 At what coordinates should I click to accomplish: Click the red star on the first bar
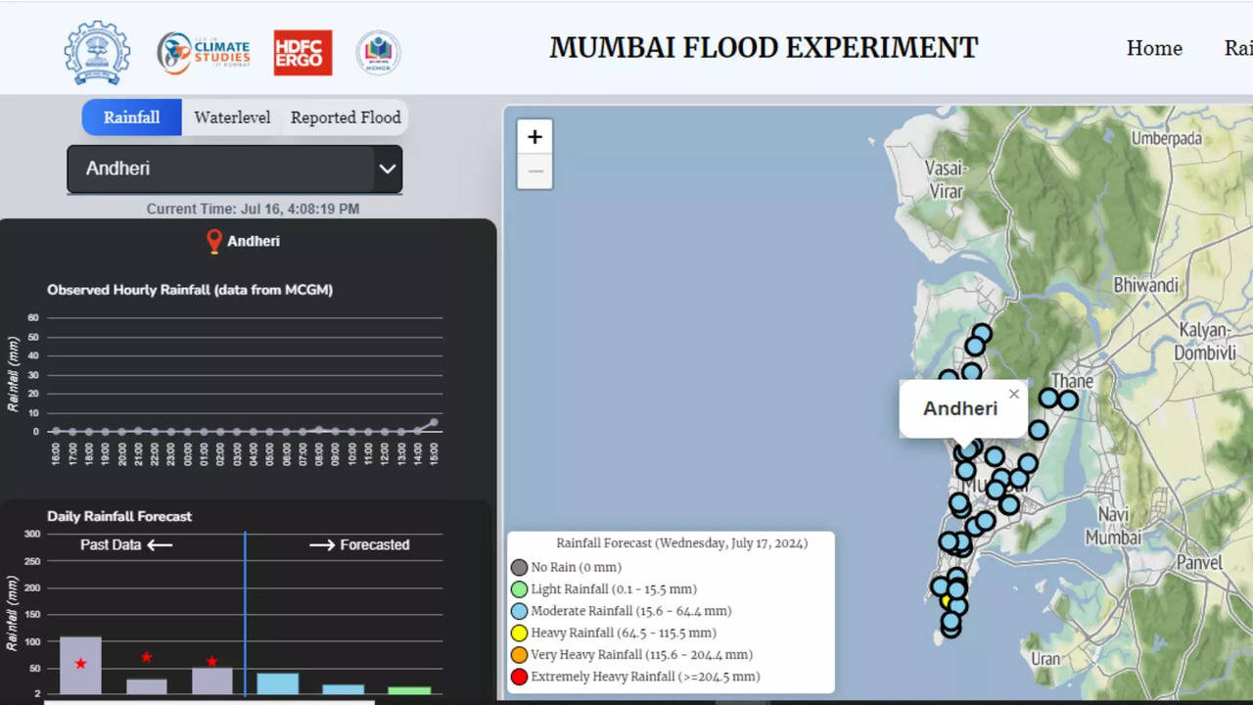[80, 664]
